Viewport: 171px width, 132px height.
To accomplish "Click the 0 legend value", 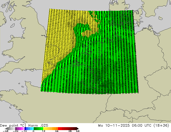I will tap(33, 131).
